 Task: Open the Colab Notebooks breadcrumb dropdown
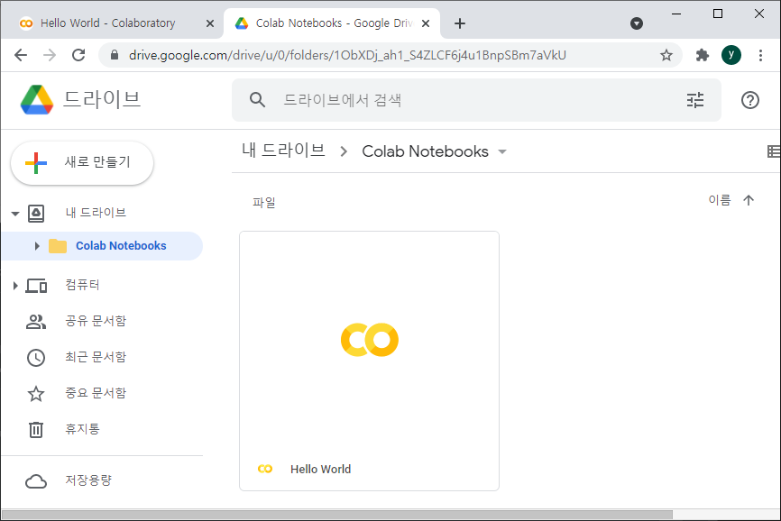pos(502,151)
